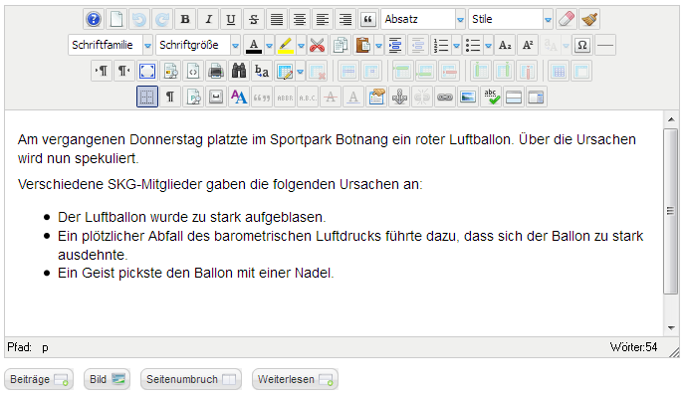
Task: Center-align the text
Action: [300, 19]
